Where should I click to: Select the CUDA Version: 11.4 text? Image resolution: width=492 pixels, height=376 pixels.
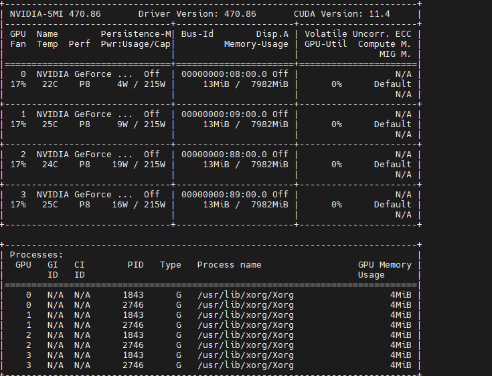tap(341, 14)
